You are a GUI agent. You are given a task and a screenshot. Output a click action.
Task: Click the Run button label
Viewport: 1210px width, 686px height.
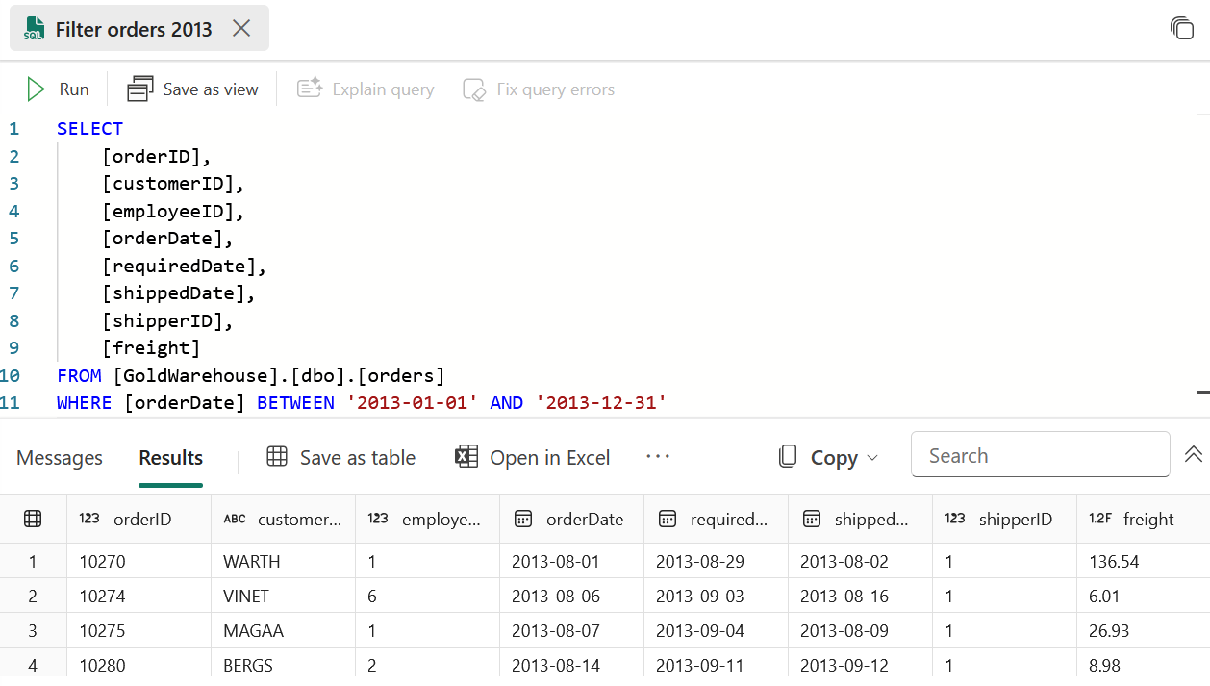(x=74, y=89)
